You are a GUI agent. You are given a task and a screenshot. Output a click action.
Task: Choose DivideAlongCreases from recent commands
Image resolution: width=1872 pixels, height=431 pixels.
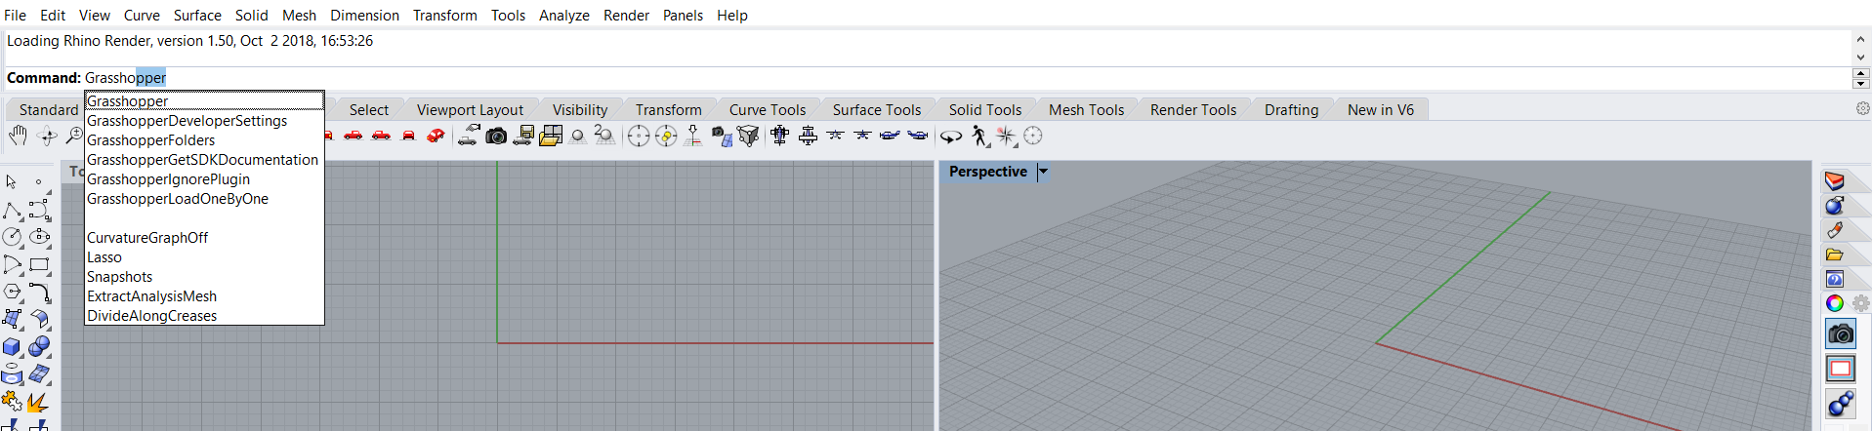[204, 316]
